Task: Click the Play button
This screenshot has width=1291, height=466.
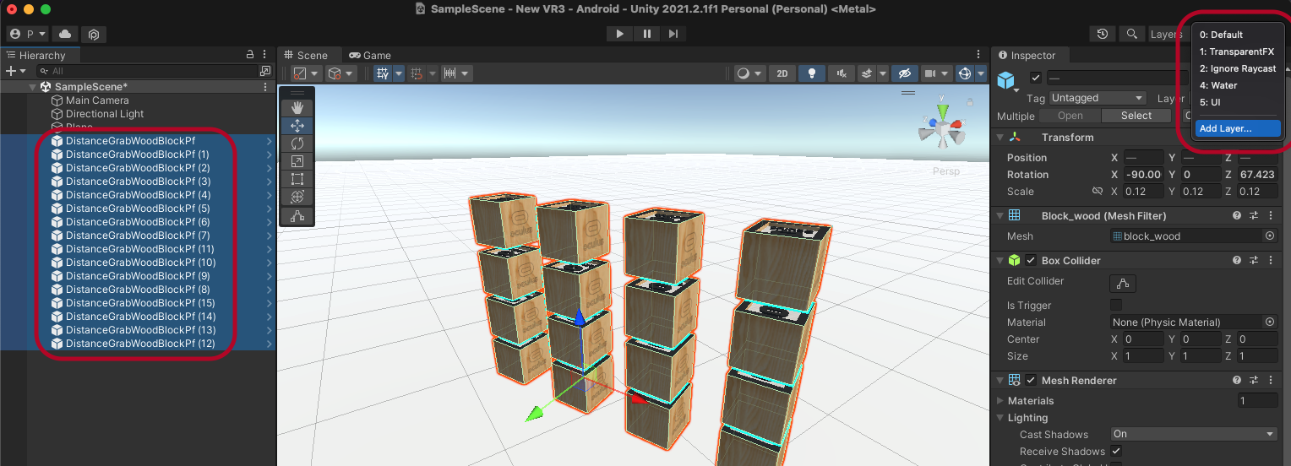Action: [x=620, y=34]
